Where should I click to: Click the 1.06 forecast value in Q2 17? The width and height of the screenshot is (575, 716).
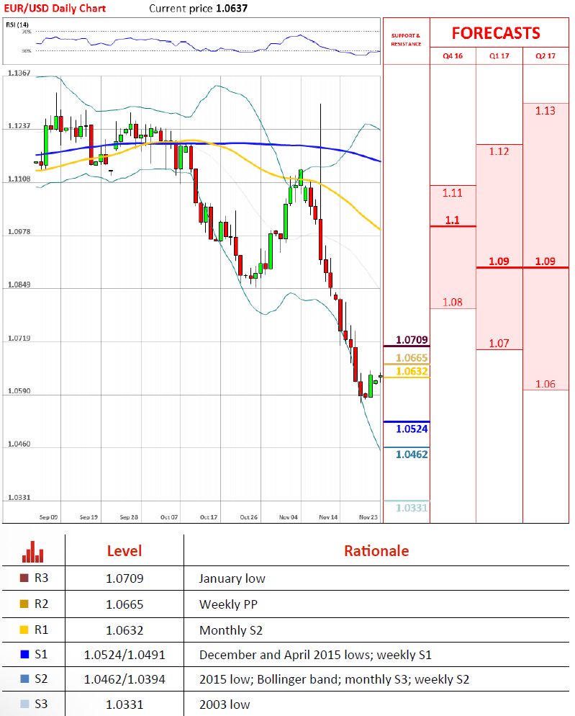click(545, 384)
